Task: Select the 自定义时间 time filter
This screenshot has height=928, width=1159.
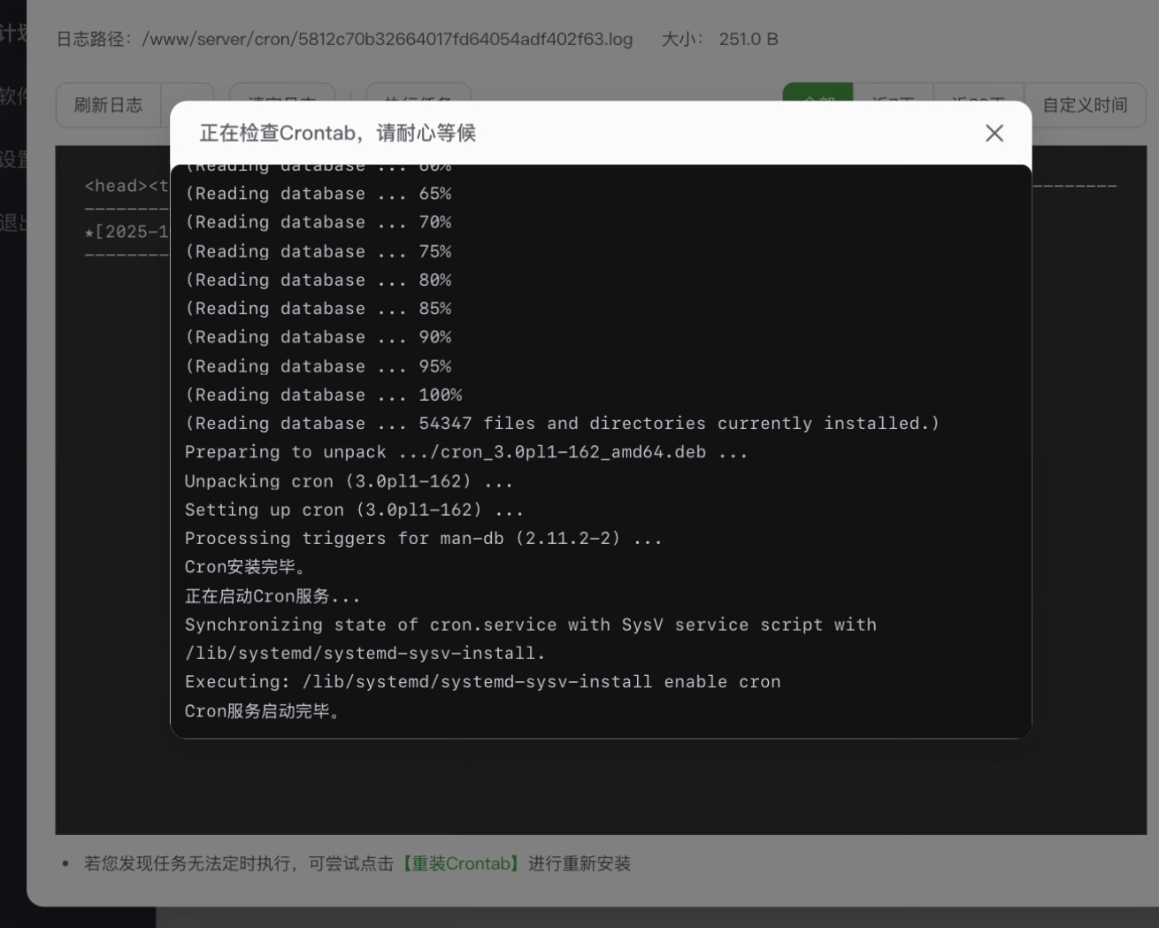Action: pos(1085,105)
